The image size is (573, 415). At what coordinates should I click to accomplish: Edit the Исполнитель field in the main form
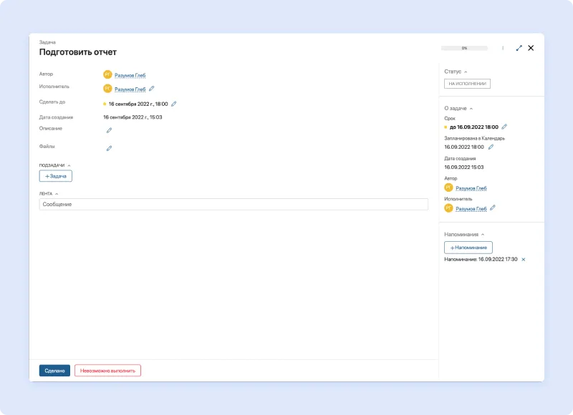point(151,89)
